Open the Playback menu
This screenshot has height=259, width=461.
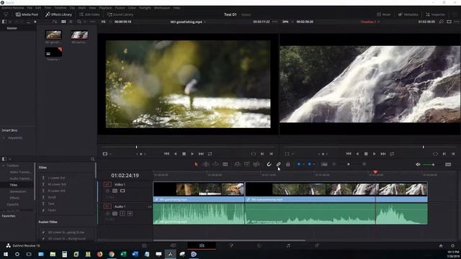pyautogui.click(x=105, y=8)
